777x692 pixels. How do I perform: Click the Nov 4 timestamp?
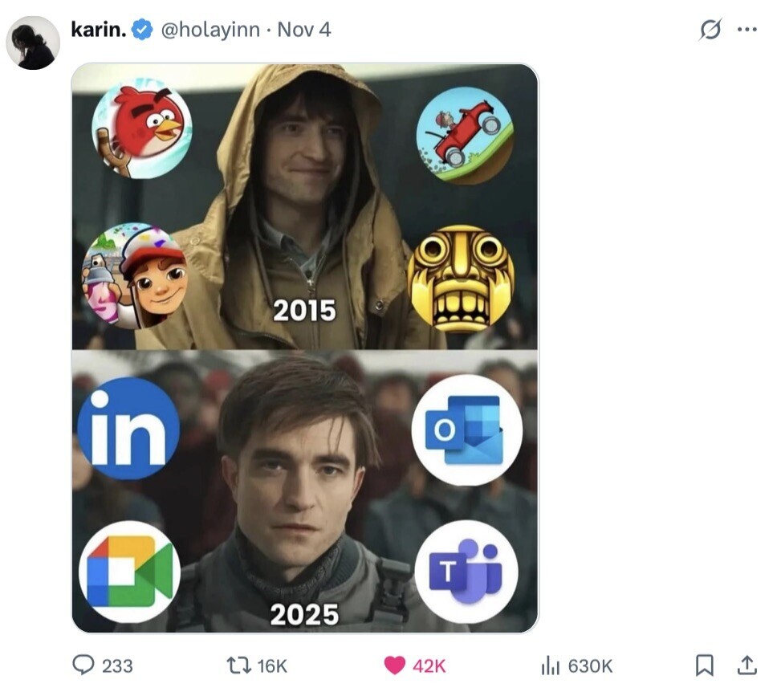pos(304,30)
